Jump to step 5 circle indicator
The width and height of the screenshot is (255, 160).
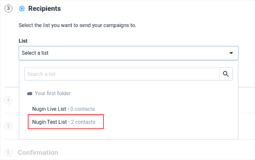[x=8, y=126]
